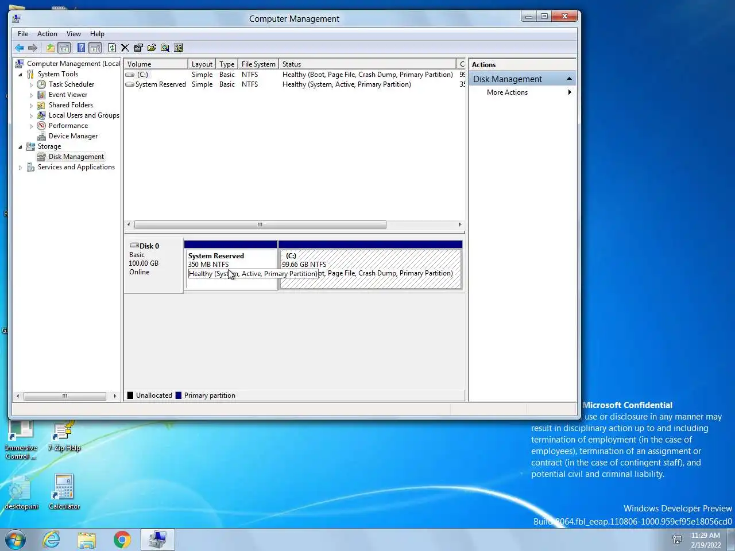Click the tree pane horizontal scrollbar thumb

pyautogui.click(x=65, y=396)
